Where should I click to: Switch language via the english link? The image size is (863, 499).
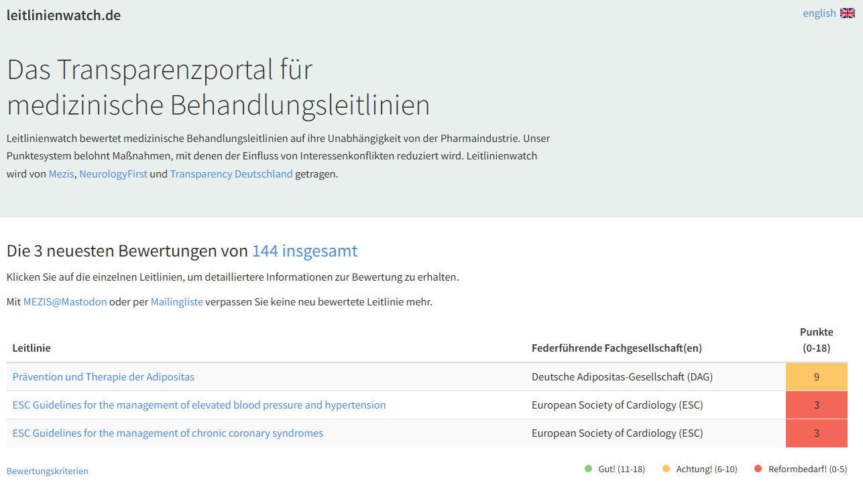pos(819,13)
